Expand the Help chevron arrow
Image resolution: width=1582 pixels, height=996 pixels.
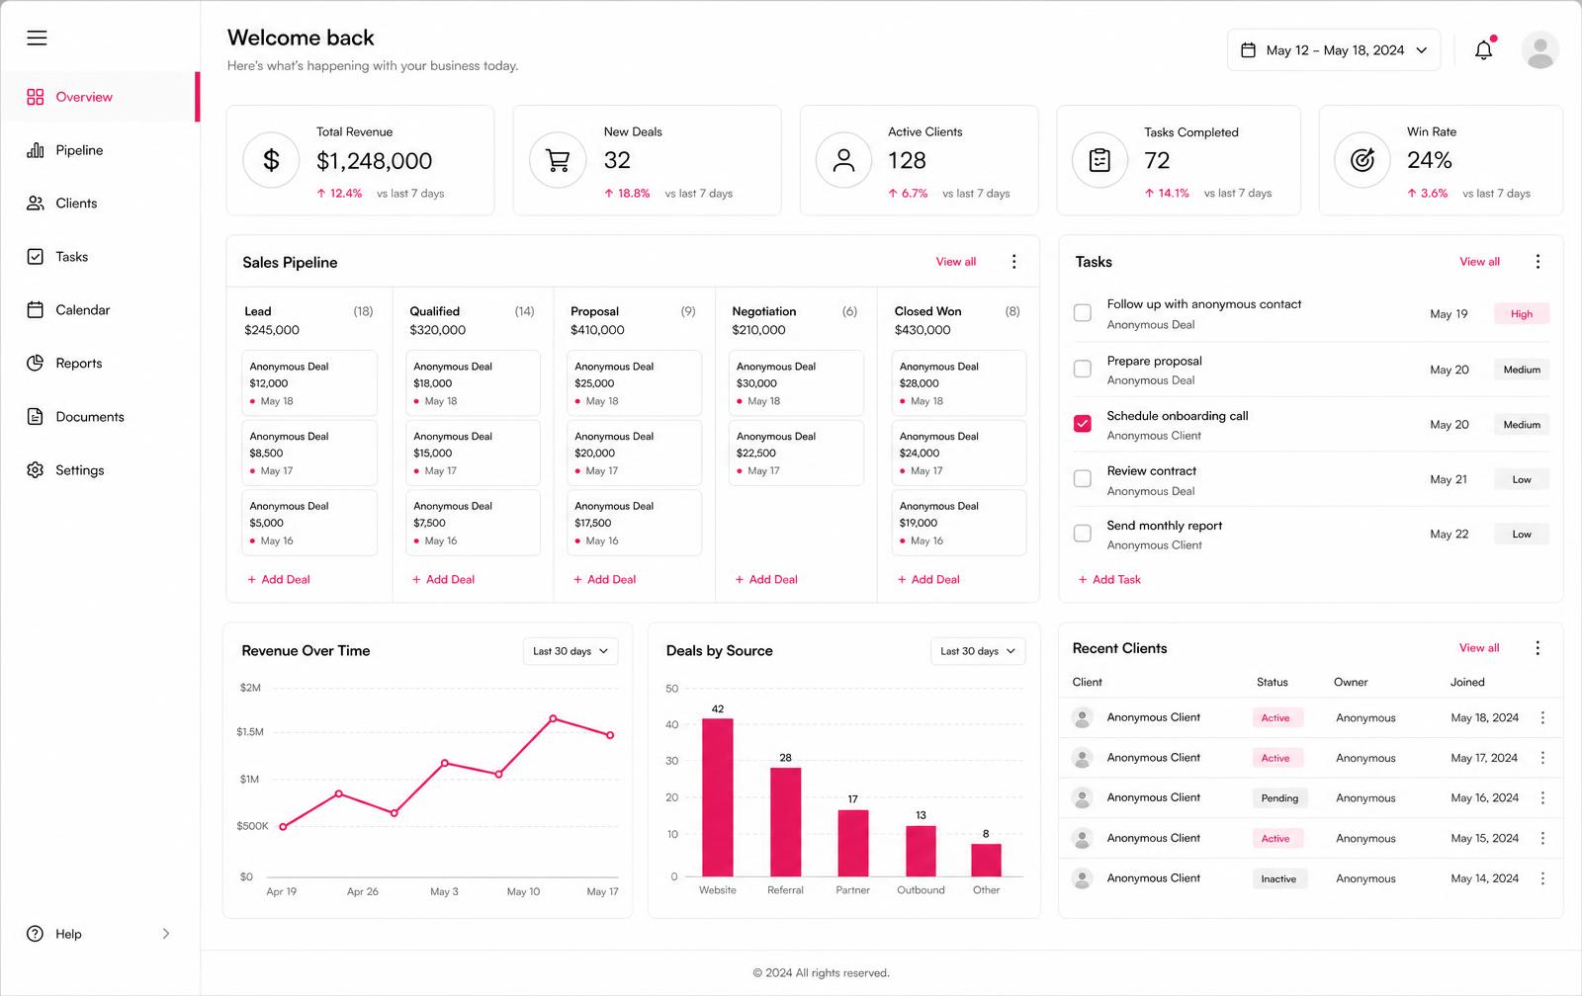(x=166, y=934)
